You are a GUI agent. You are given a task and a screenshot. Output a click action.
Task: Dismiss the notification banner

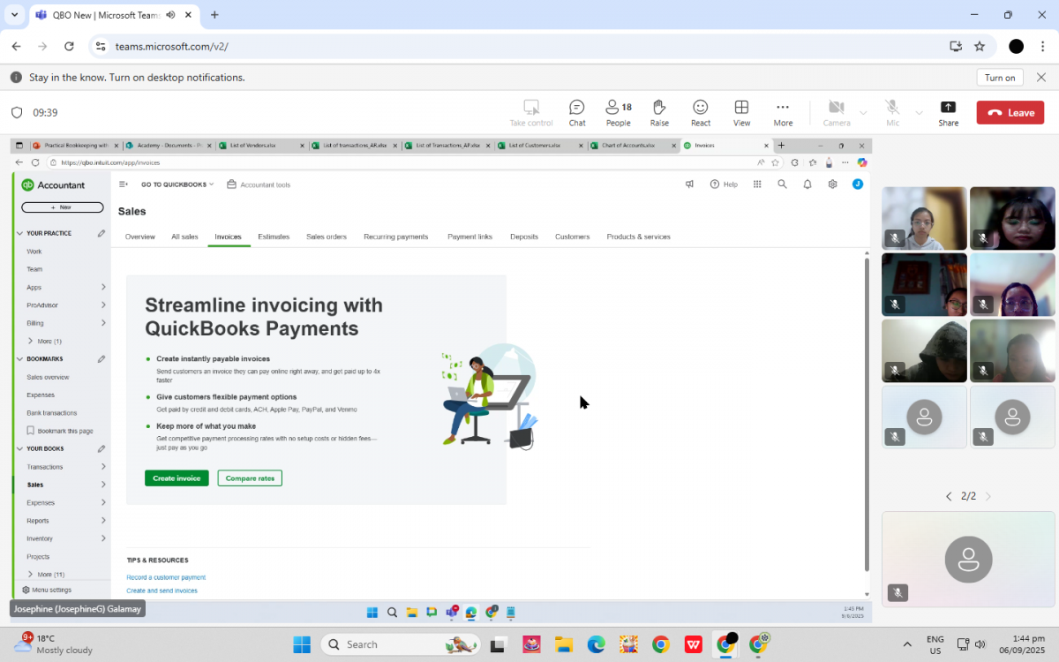pyautogui.click(x=1041, y=78)
